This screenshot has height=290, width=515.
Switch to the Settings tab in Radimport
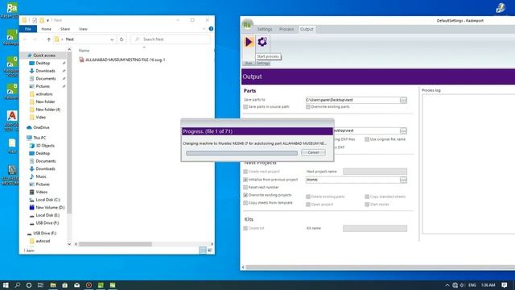coord(265,29)
